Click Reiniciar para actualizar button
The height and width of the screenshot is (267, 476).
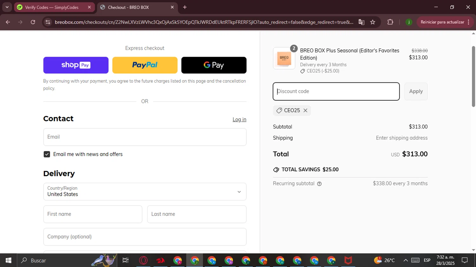click(442, 22)
